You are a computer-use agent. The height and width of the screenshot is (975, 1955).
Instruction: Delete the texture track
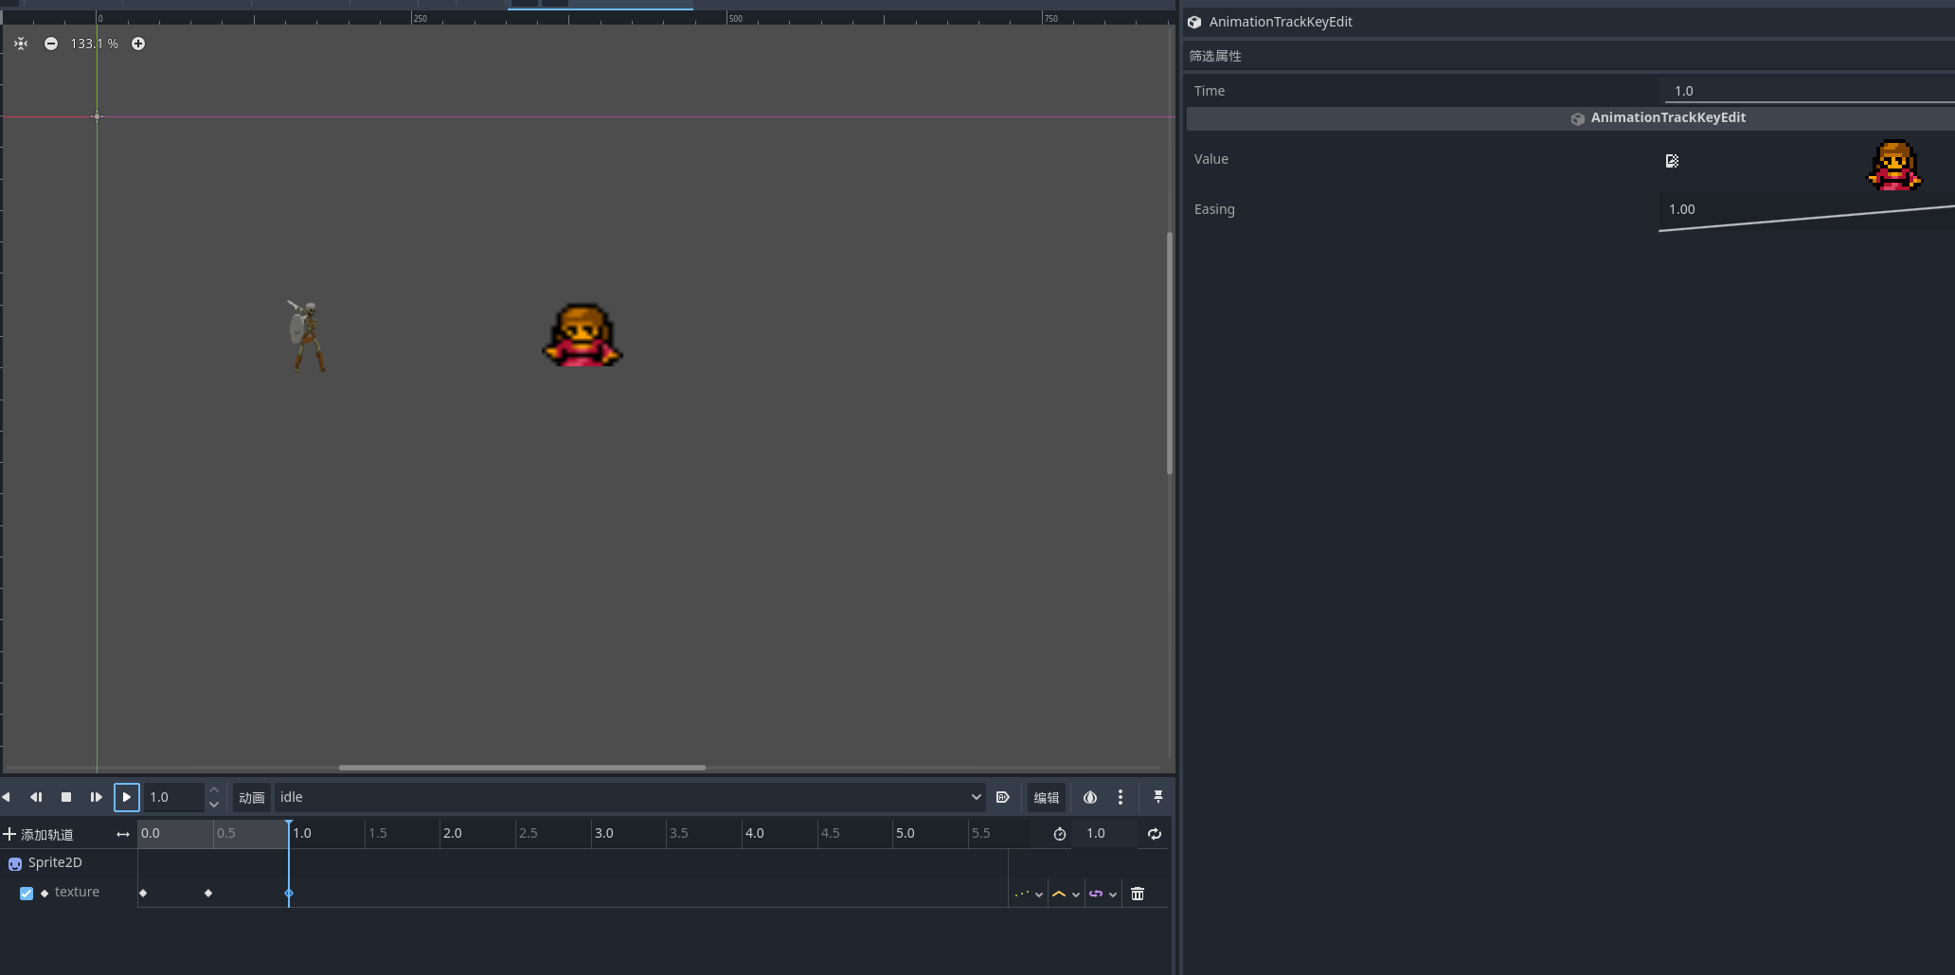[x=1138, y=894]
